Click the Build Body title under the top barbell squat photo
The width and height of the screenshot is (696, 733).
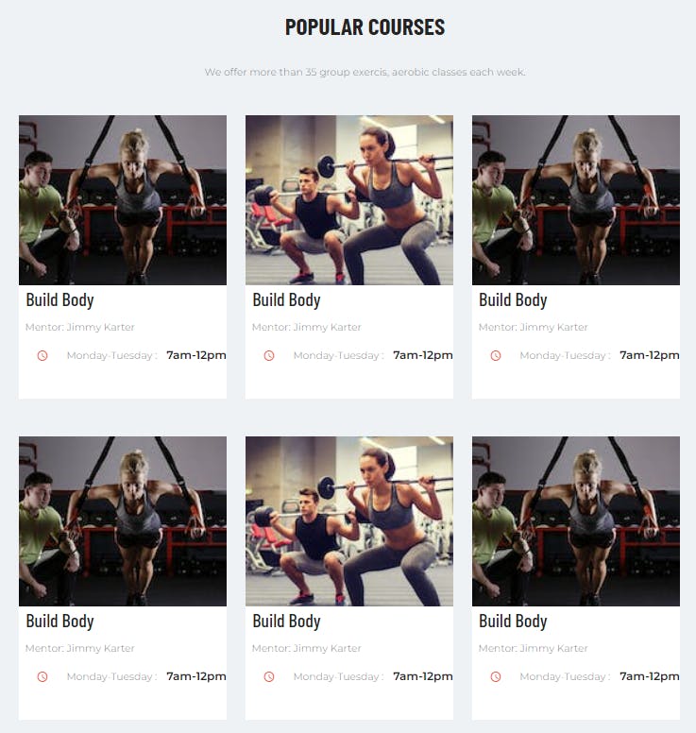coord(286,300)
